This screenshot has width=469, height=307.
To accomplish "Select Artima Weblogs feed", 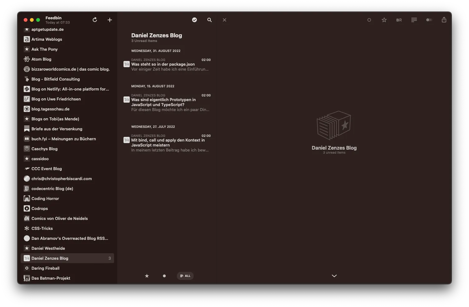I will [x=67, y=39].
